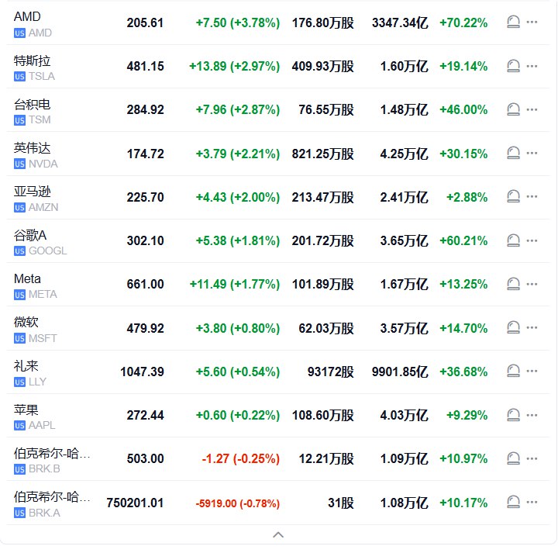Open the 亚马逊 stock name link
558x553 pixels.
point(32,192)
